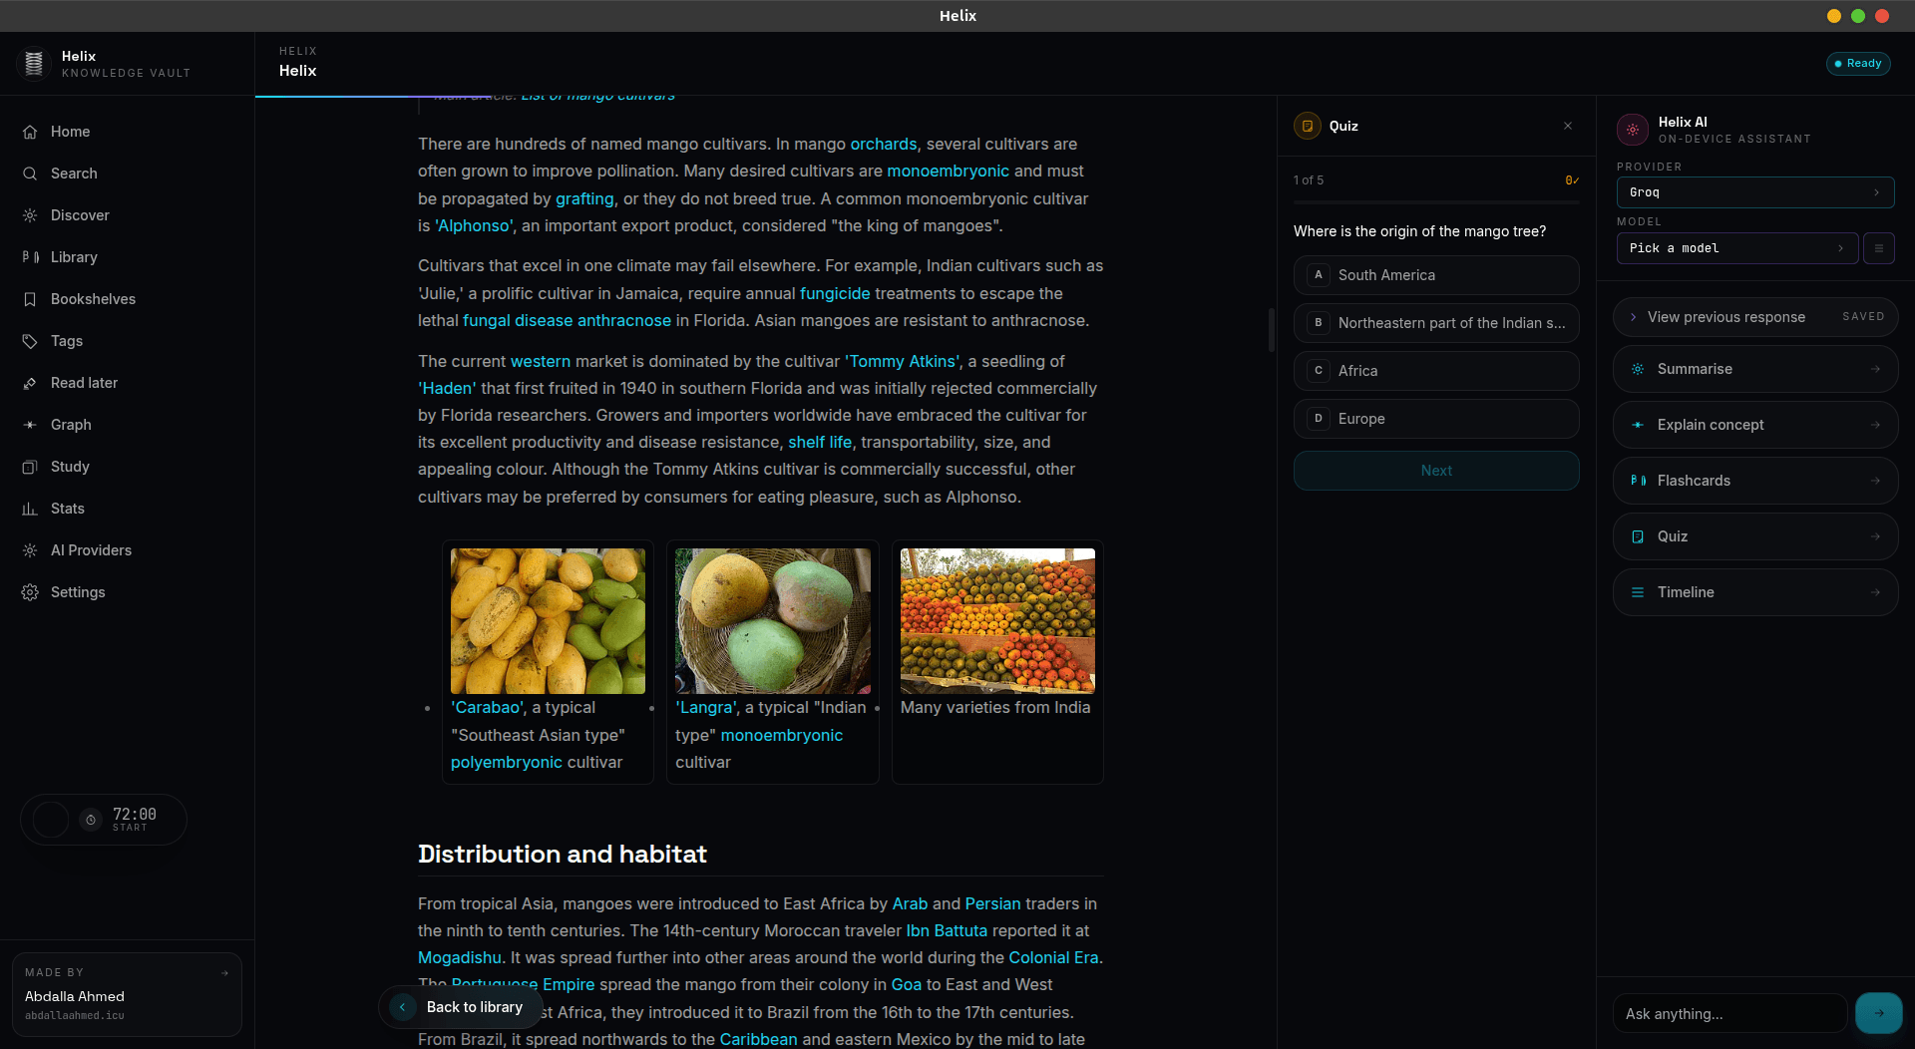The width and height of the screenshot is (1915, 1049).
Task: Click the quiz progress bar
Action: point(1436,202)
